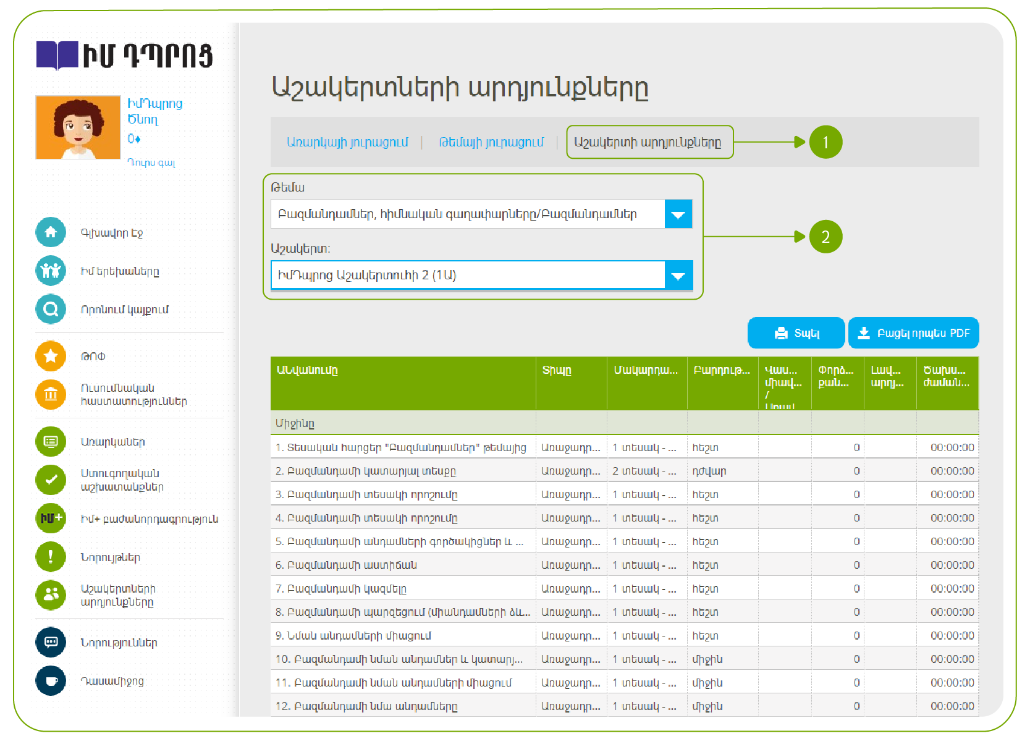Viewport: 1030px width, 736px height.
Task: Expand the Թեմա dropdown arrow
Action: 678,214
